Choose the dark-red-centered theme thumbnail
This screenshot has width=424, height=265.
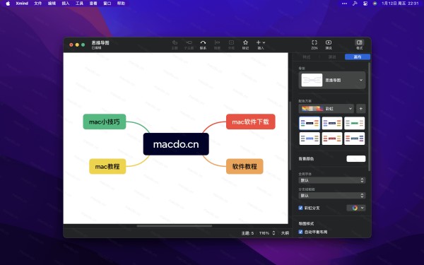(x=332, y=139)
